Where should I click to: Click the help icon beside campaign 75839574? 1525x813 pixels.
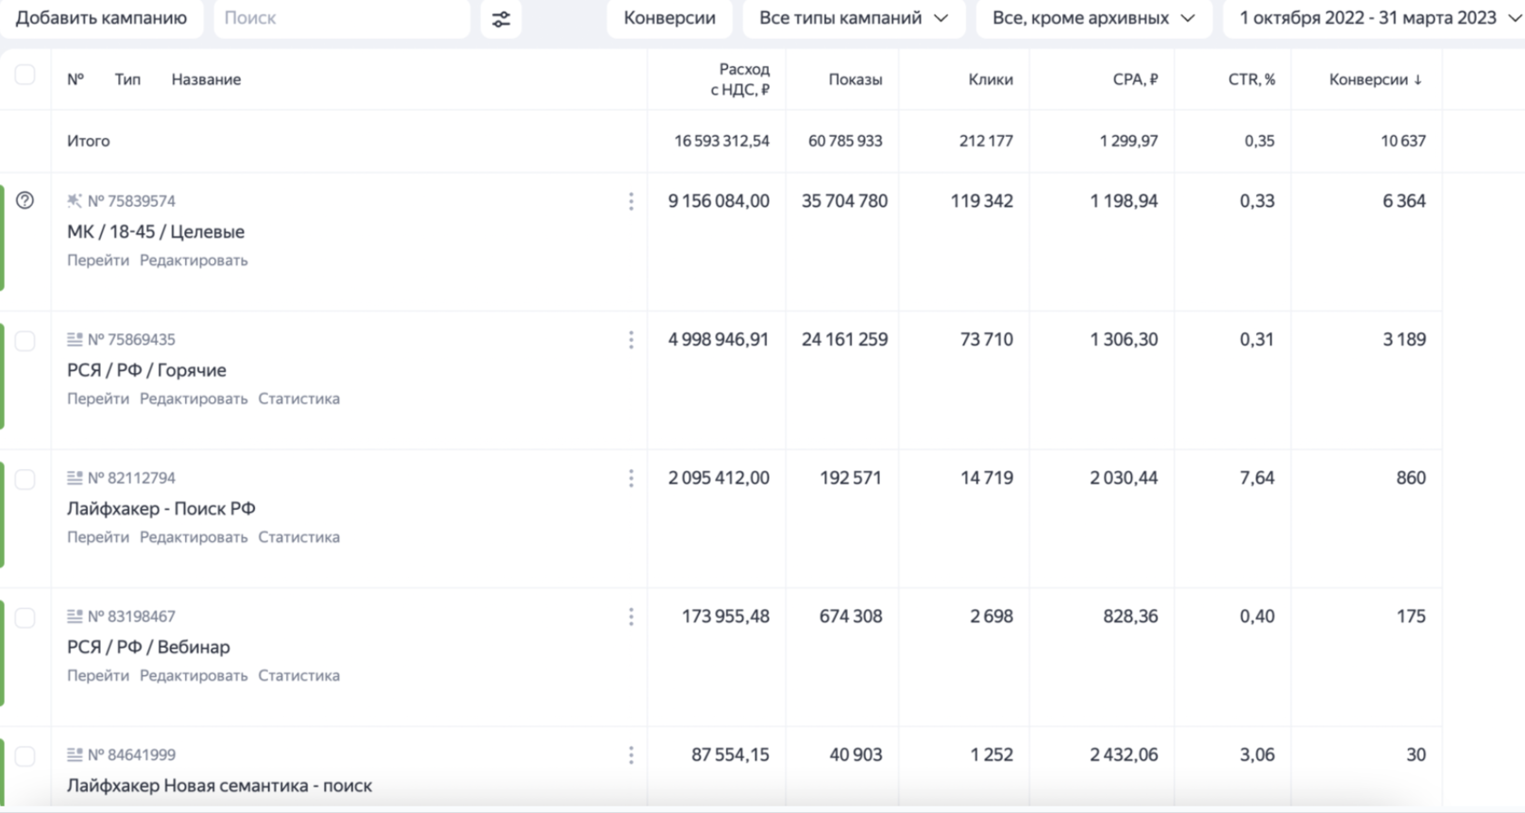pyautogui.click(x=25, y=201)
